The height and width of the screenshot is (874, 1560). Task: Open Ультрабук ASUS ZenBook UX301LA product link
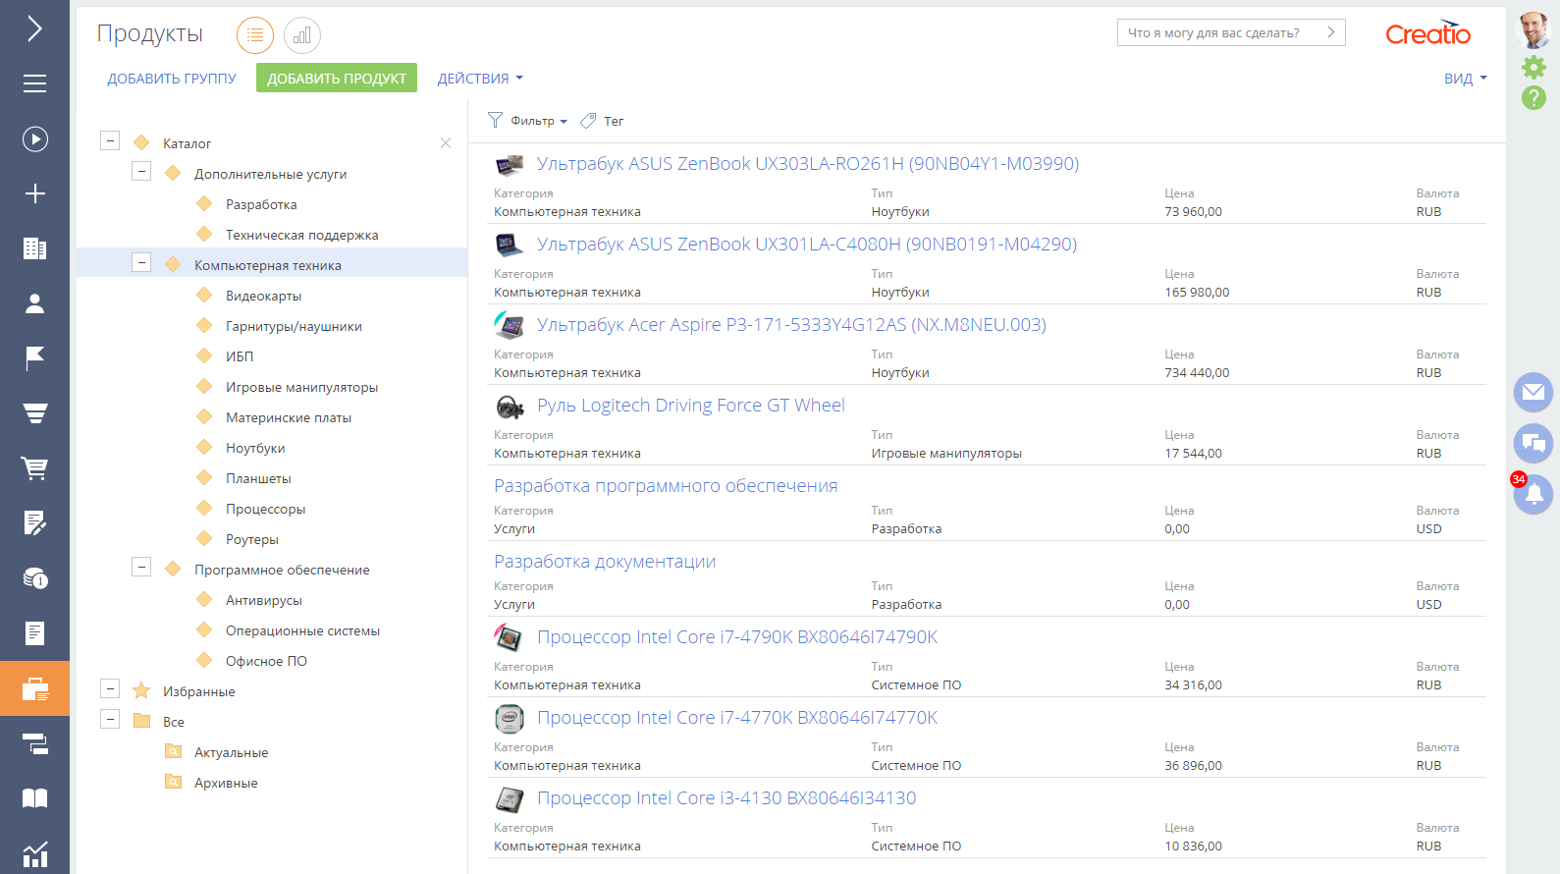click(807, 245)
